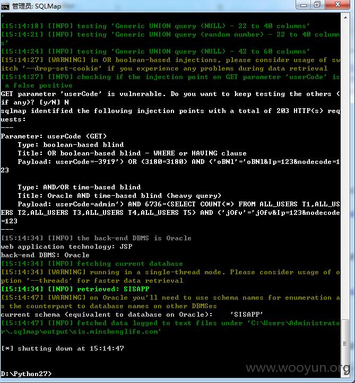Click payload line starting 'userCode=-3919'
Viewport: 355px width, 383px height.
(179, 162)
